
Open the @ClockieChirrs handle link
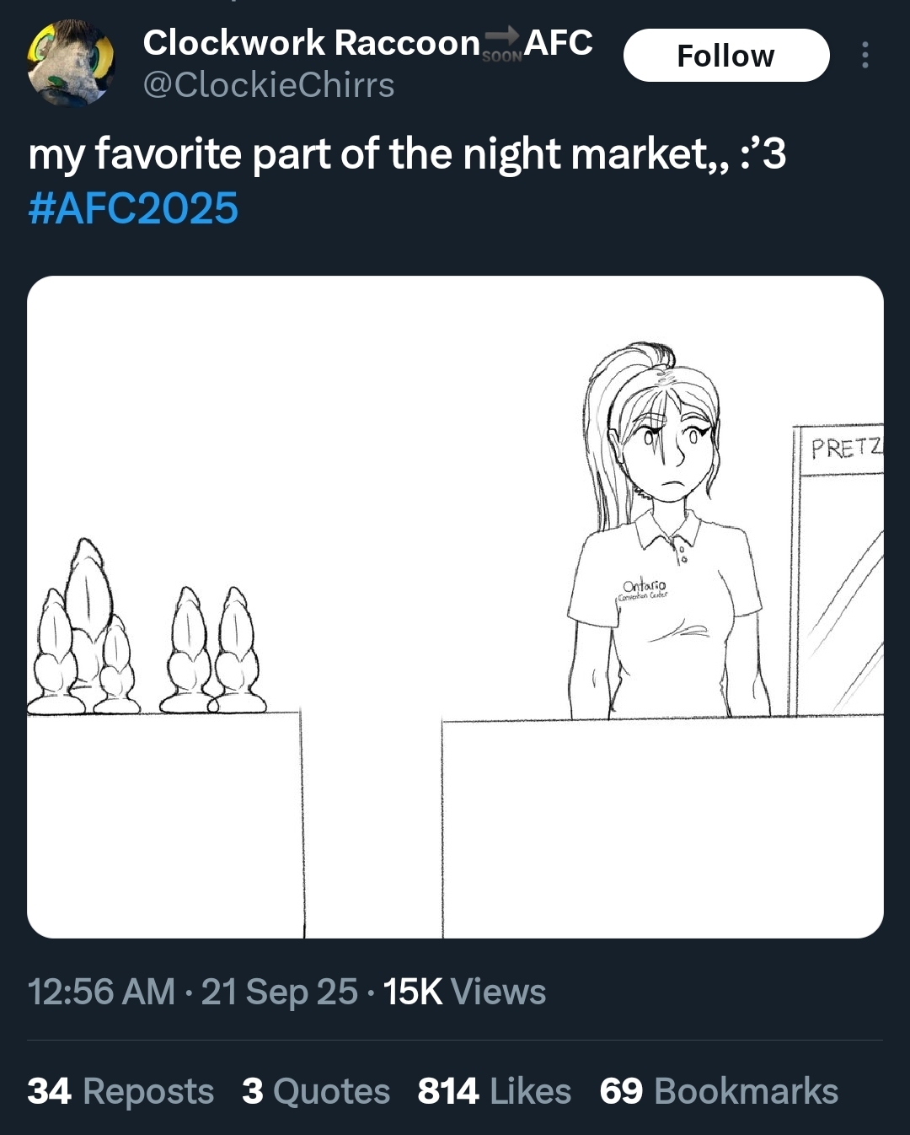click(x=269, y=85)
